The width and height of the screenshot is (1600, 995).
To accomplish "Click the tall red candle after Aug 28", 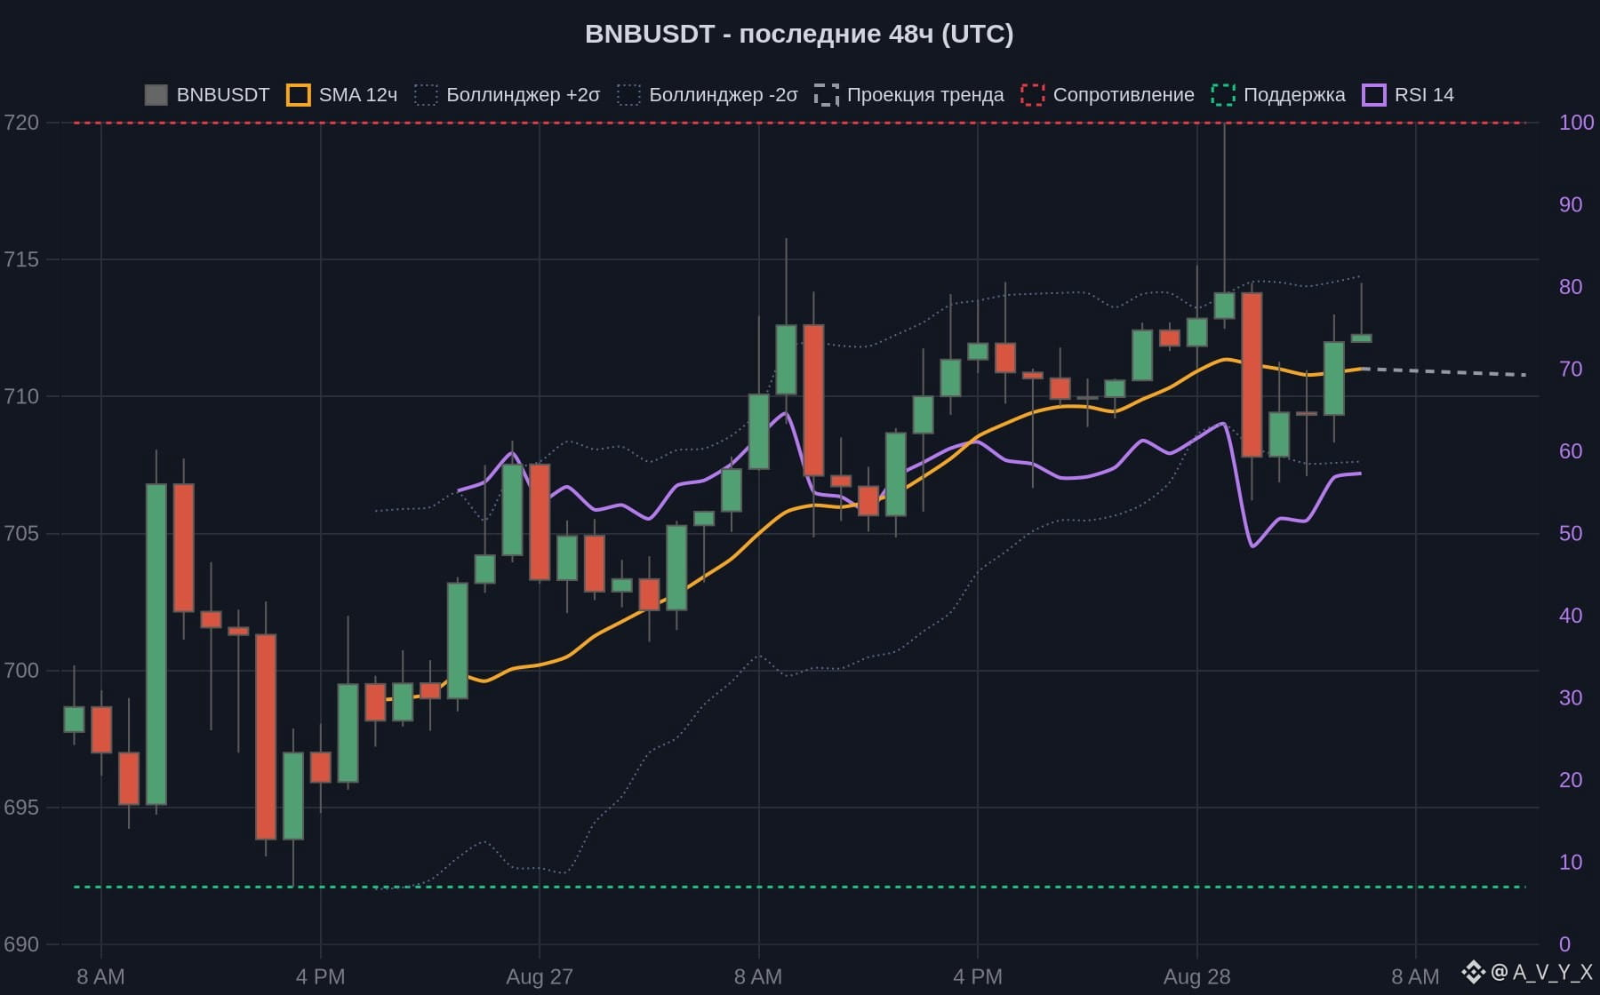I will pyautogui.click(x=1252, y=375).
